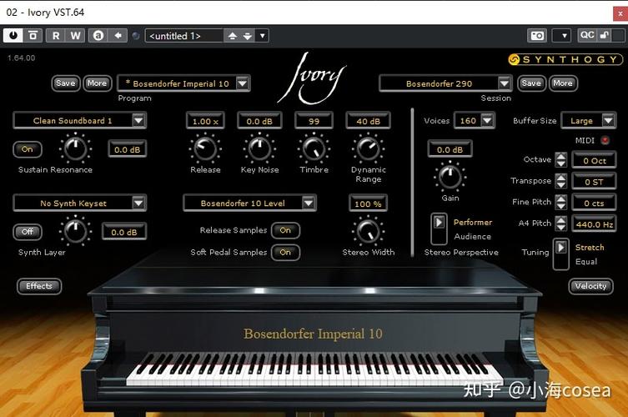Open the Voices 160 dropdown

[487, 120]
